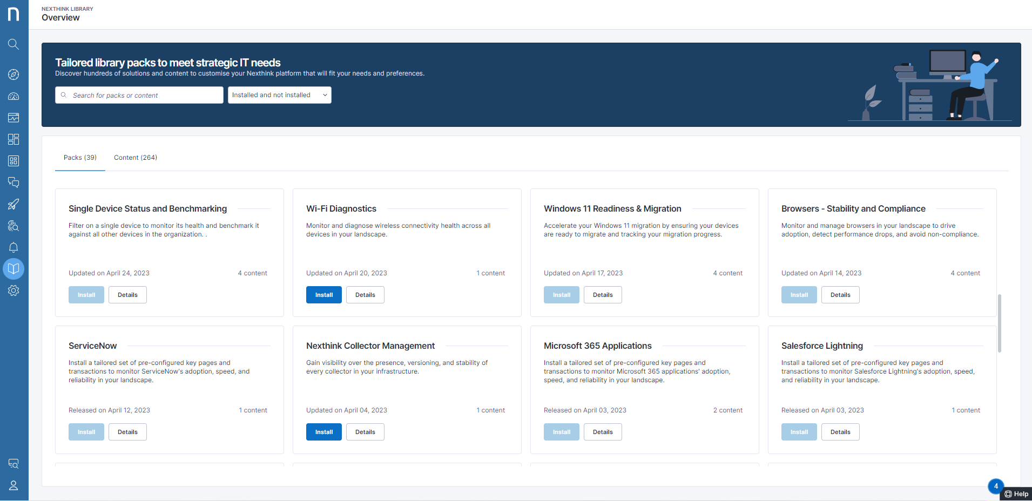View Details of the ServiceNow pack
This screenshot has width=1032, height=501.
point(127,431)
